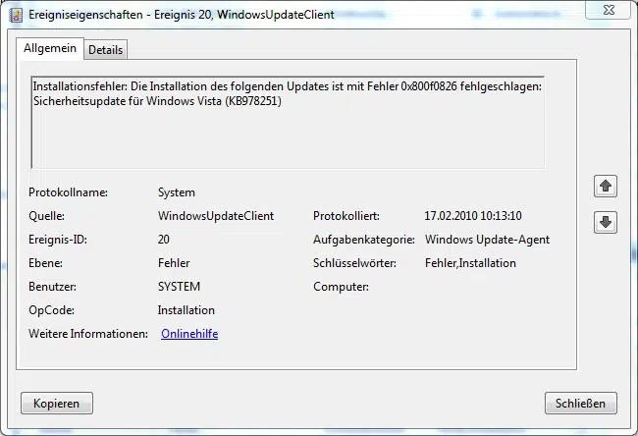Click inside the event description text box
This screenshot has width=638, height=436.
pyautogui.click(x=288, y=122)
